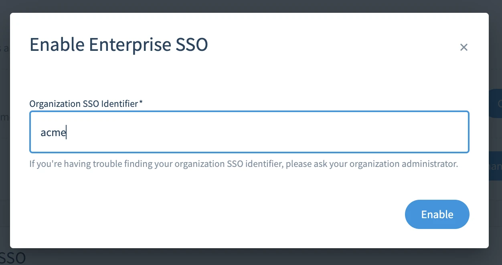The width and height of the screenshot is (502, 265).
Task: Click the helper text mentioning organization administrator
Action: (x=243, y=163)
